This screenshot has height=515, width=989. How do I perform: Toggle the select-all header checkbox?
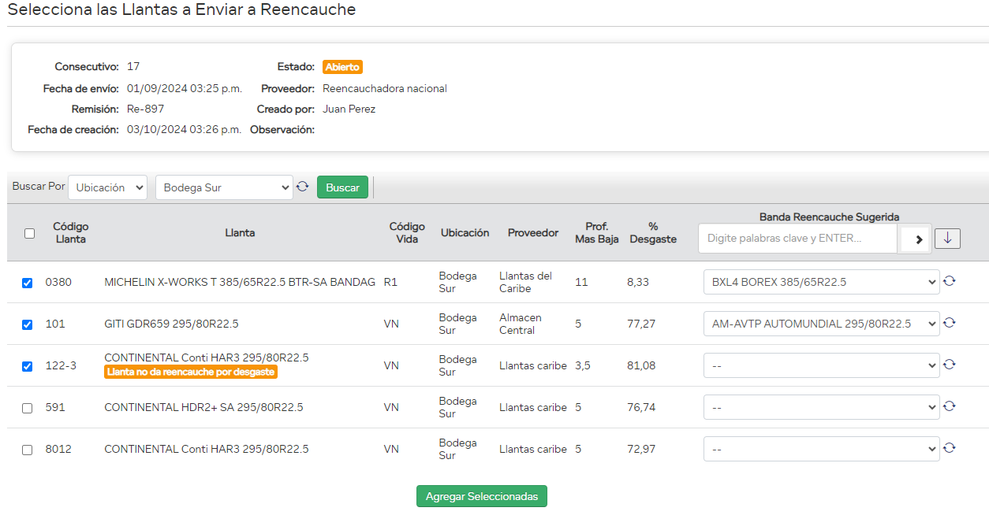[30, 233]
